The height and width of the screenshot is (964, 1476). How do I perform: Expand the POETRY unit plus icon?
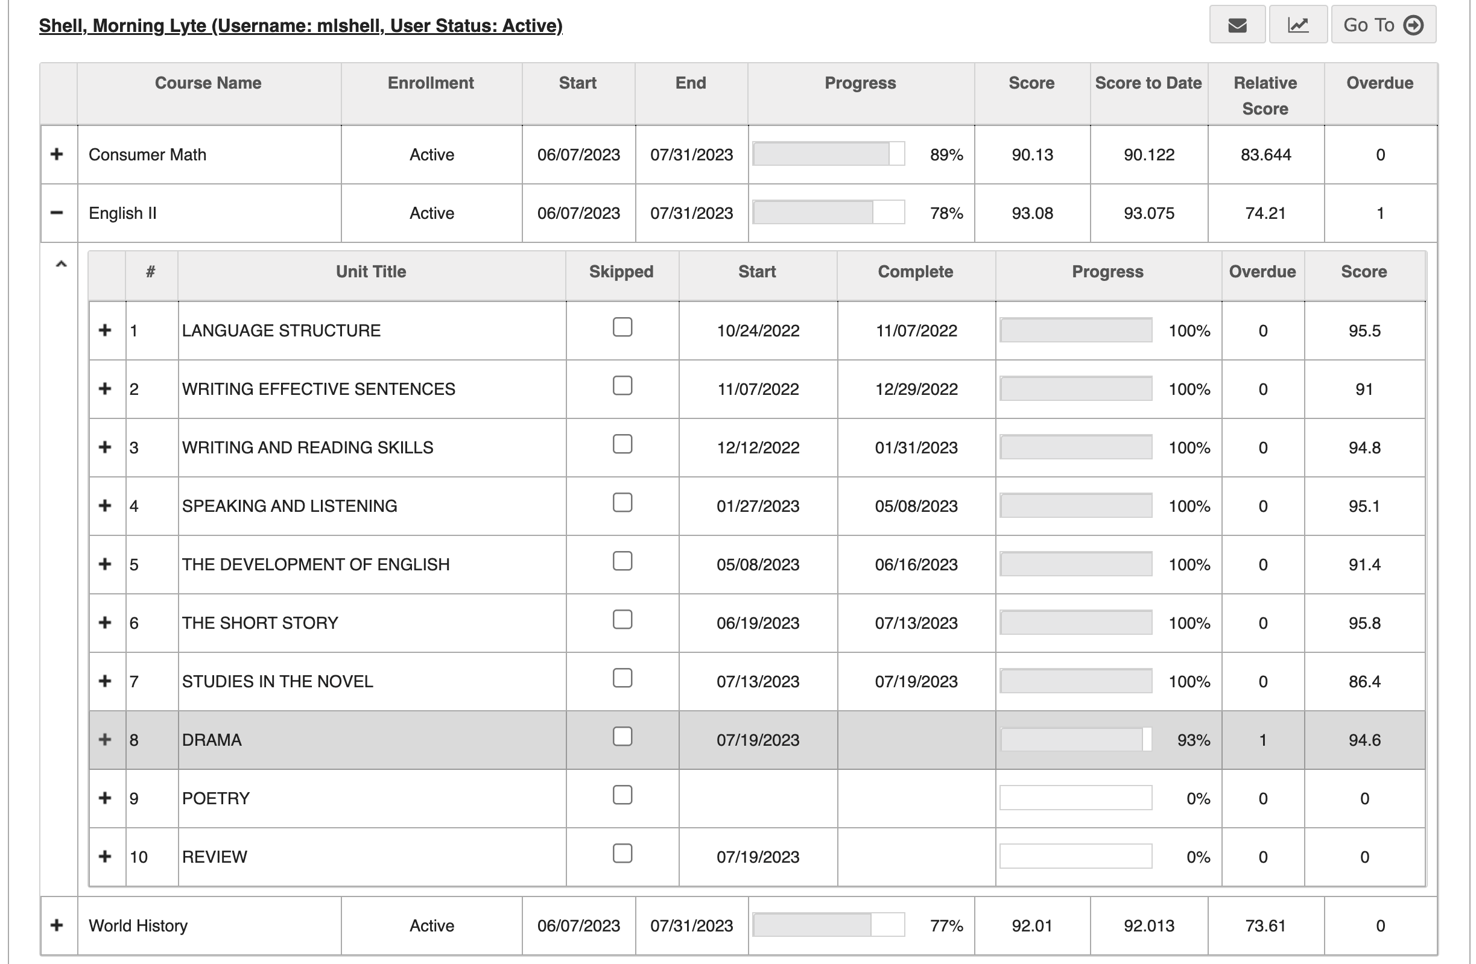point(106,798)
